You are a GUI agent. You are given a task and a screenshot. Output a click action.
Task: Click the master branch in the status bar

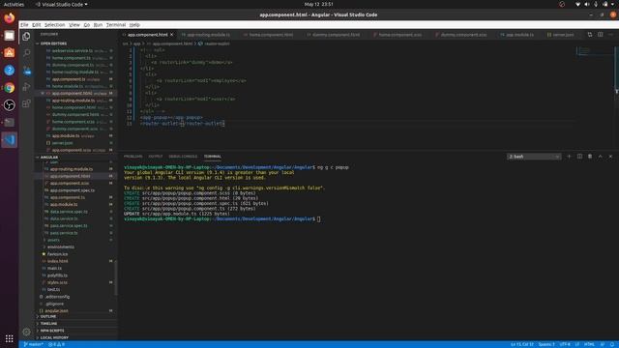[33, 344]
